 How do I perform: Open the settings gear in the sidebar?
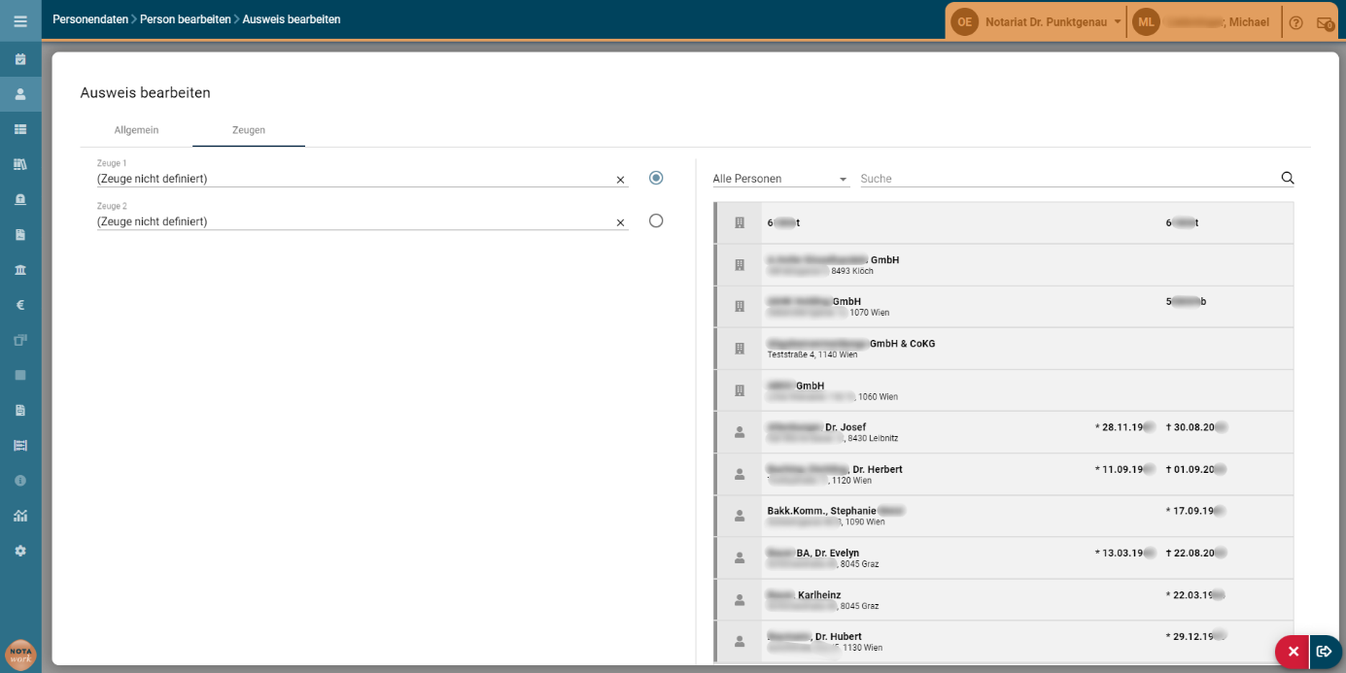tap(20, 551)
